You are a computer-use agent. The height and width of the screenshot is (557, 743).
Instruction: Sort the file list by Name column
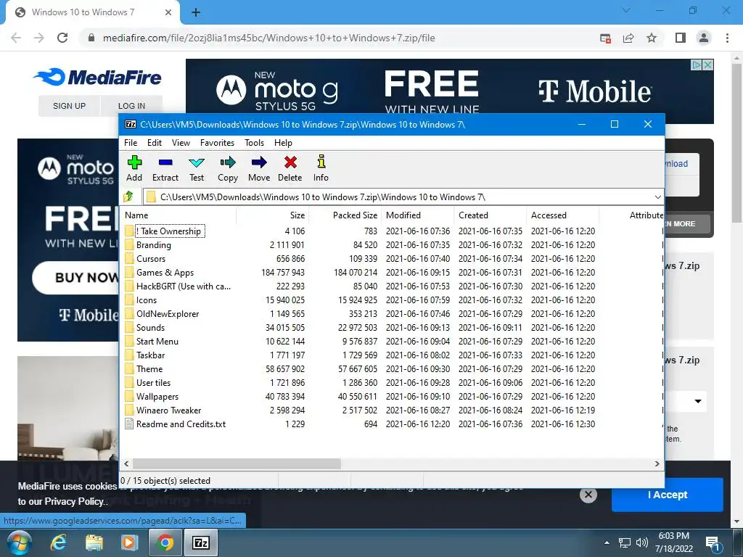point(179,215)
